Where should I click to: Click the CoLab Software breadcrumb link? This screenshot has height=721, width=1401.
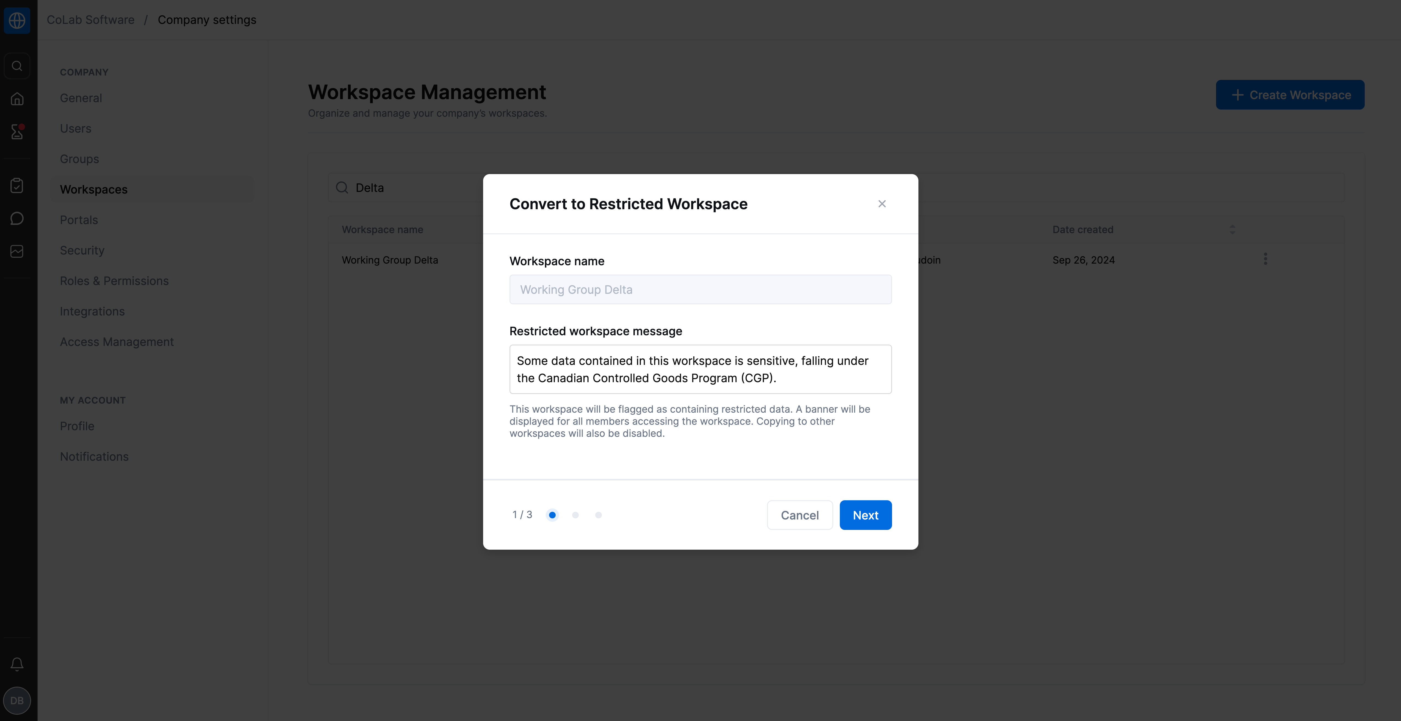90,19
